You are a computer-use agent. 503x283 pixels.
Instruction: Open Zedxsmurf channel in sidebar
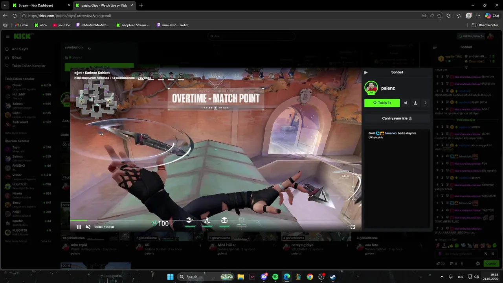(28, 123)
